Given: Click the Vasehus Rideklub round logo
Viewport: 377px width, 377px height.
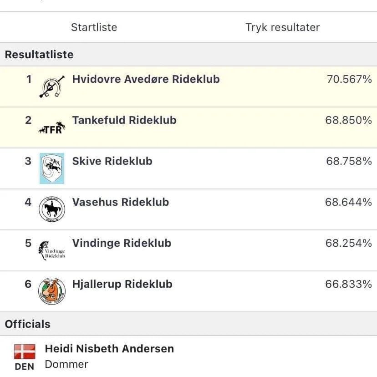Looking at the screenshot, I should (52, 209).
